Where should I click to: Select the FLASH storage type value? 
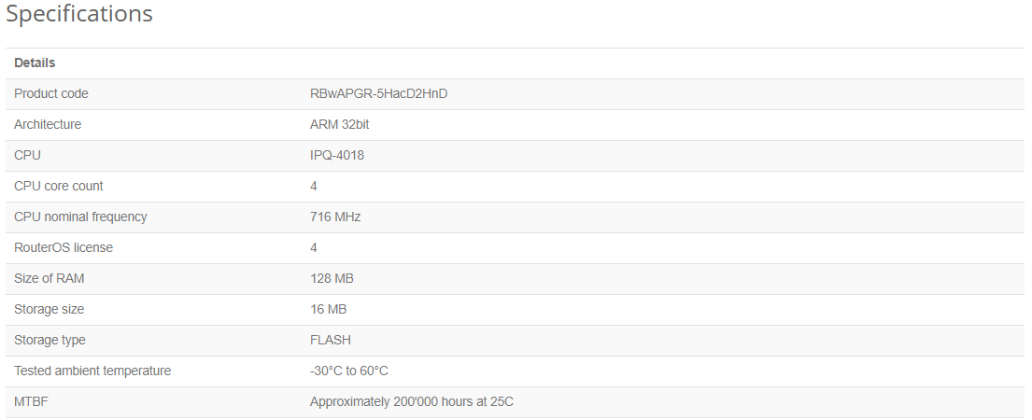click(331, 340)
